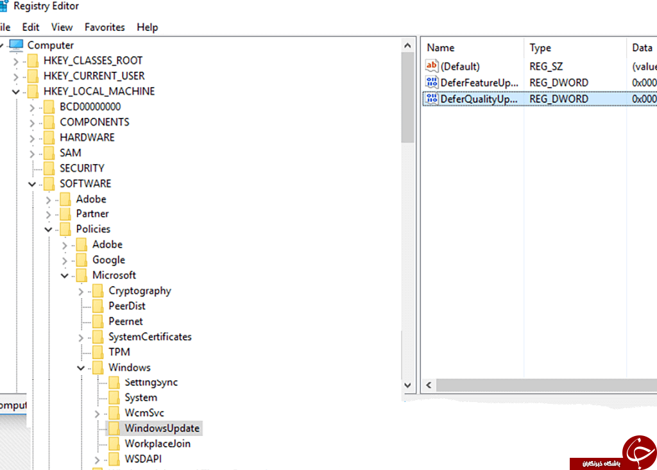The width and height of the screenshot is (657, 470).
Task: Select the System key under Windows
Action: (141, 398)
